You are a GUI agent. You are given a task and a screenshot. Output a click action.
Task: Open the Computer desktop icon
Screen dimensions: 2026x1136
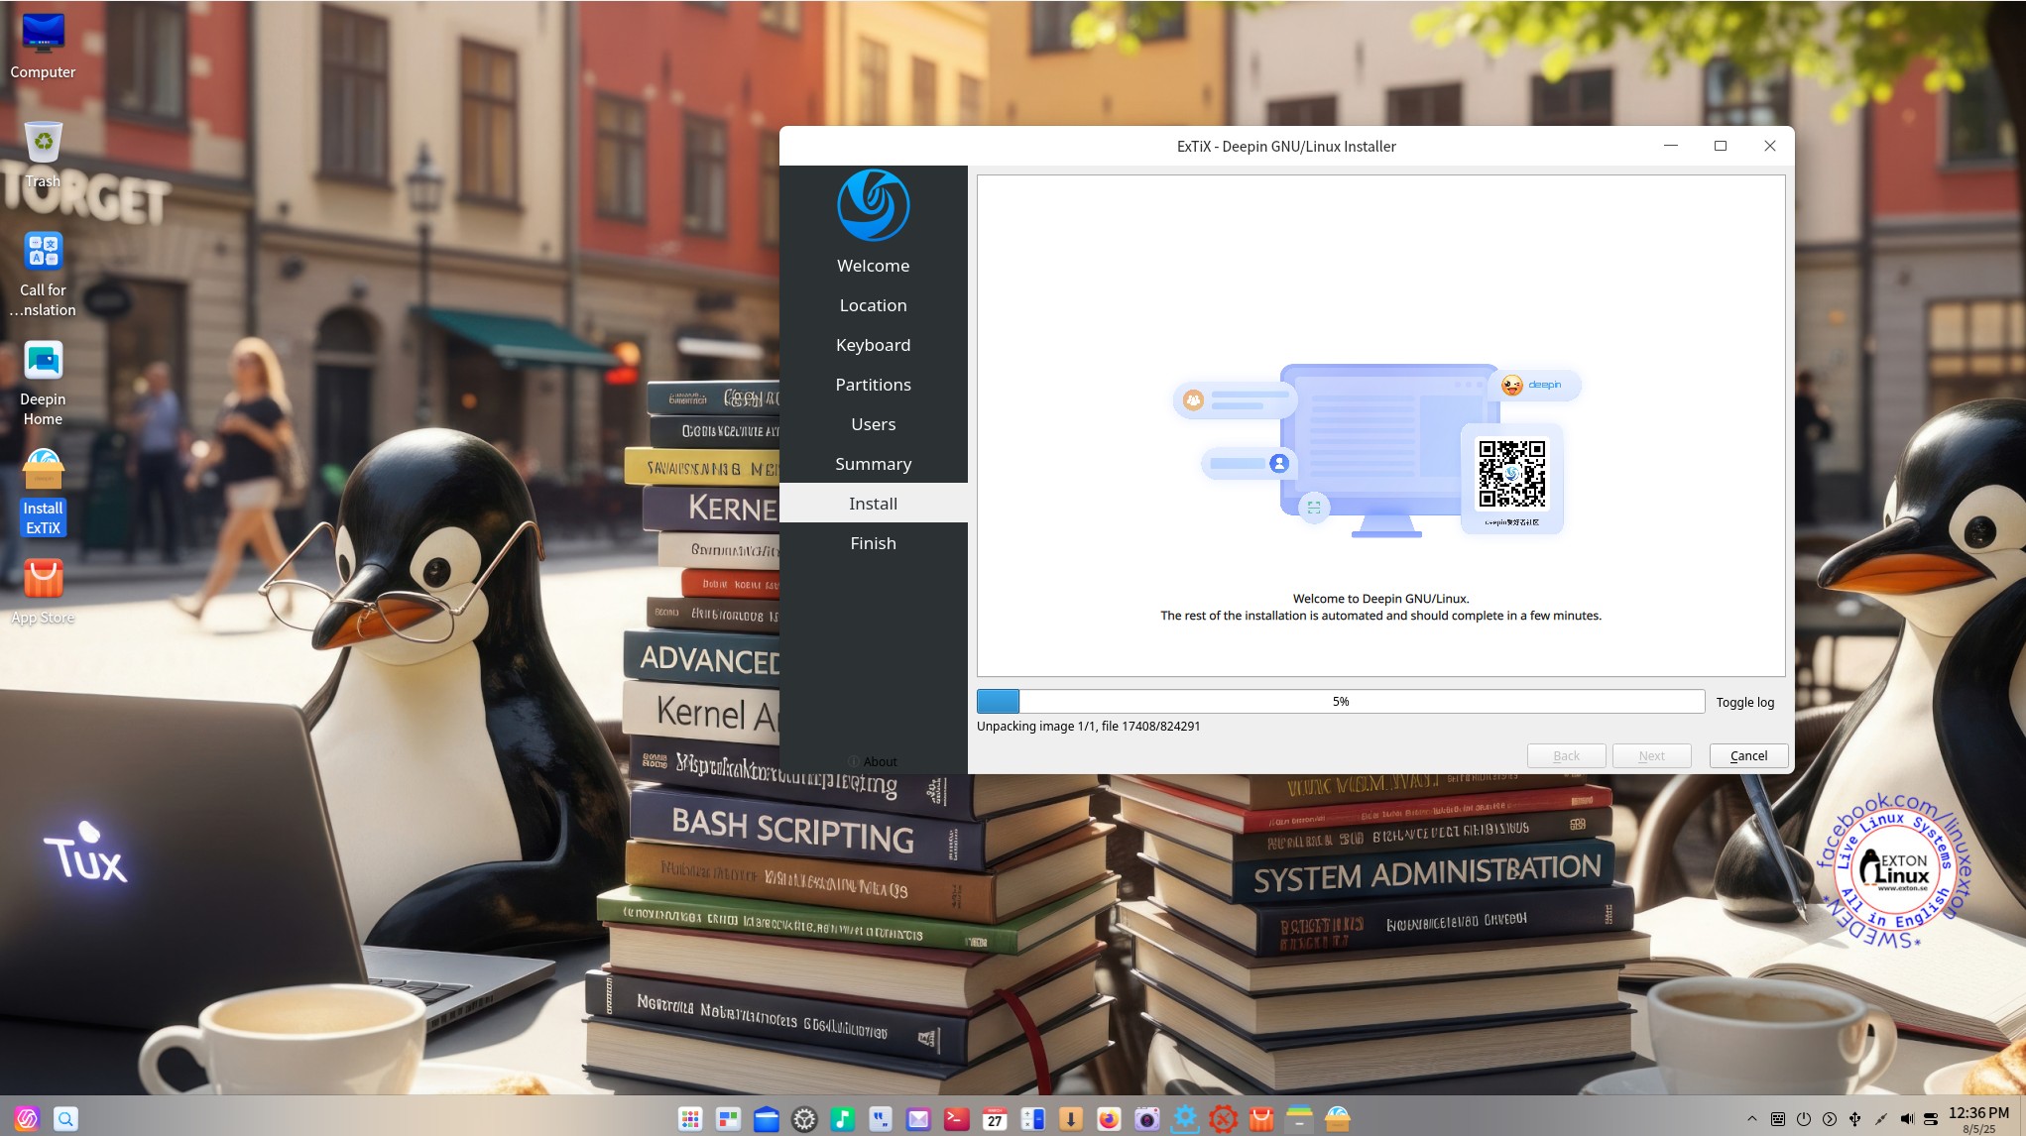click(x=43, y=45)
